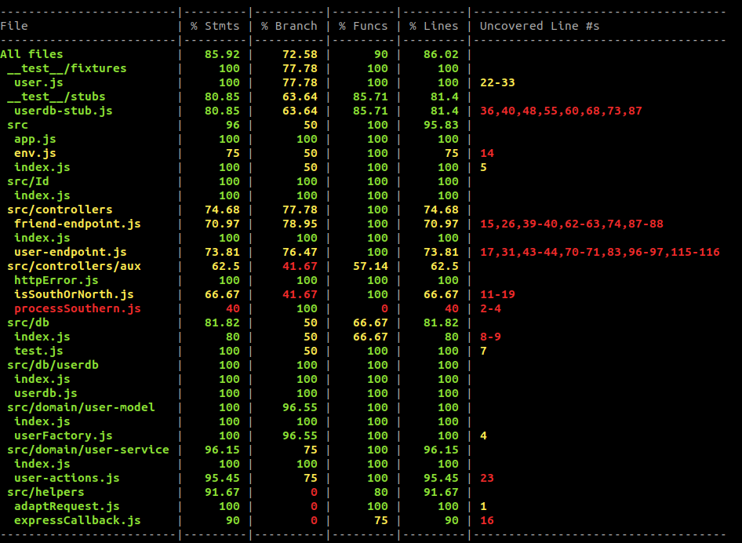Image resolution: width=742 pixels, height=543 pixels.
Task: Select 78.95 branch value for friend-endpoint.js
Action: pos(300,224)
